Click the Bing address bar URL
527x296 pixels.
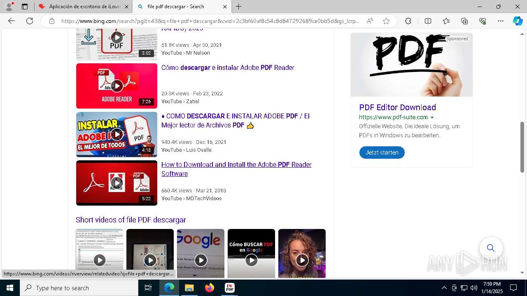click(210, 21)
